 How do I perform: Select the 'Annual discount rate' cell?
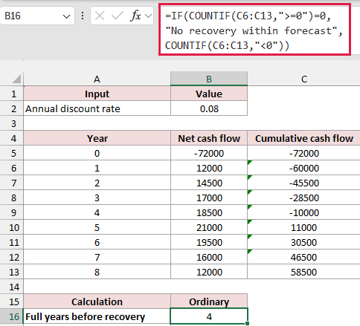[97, 108]
